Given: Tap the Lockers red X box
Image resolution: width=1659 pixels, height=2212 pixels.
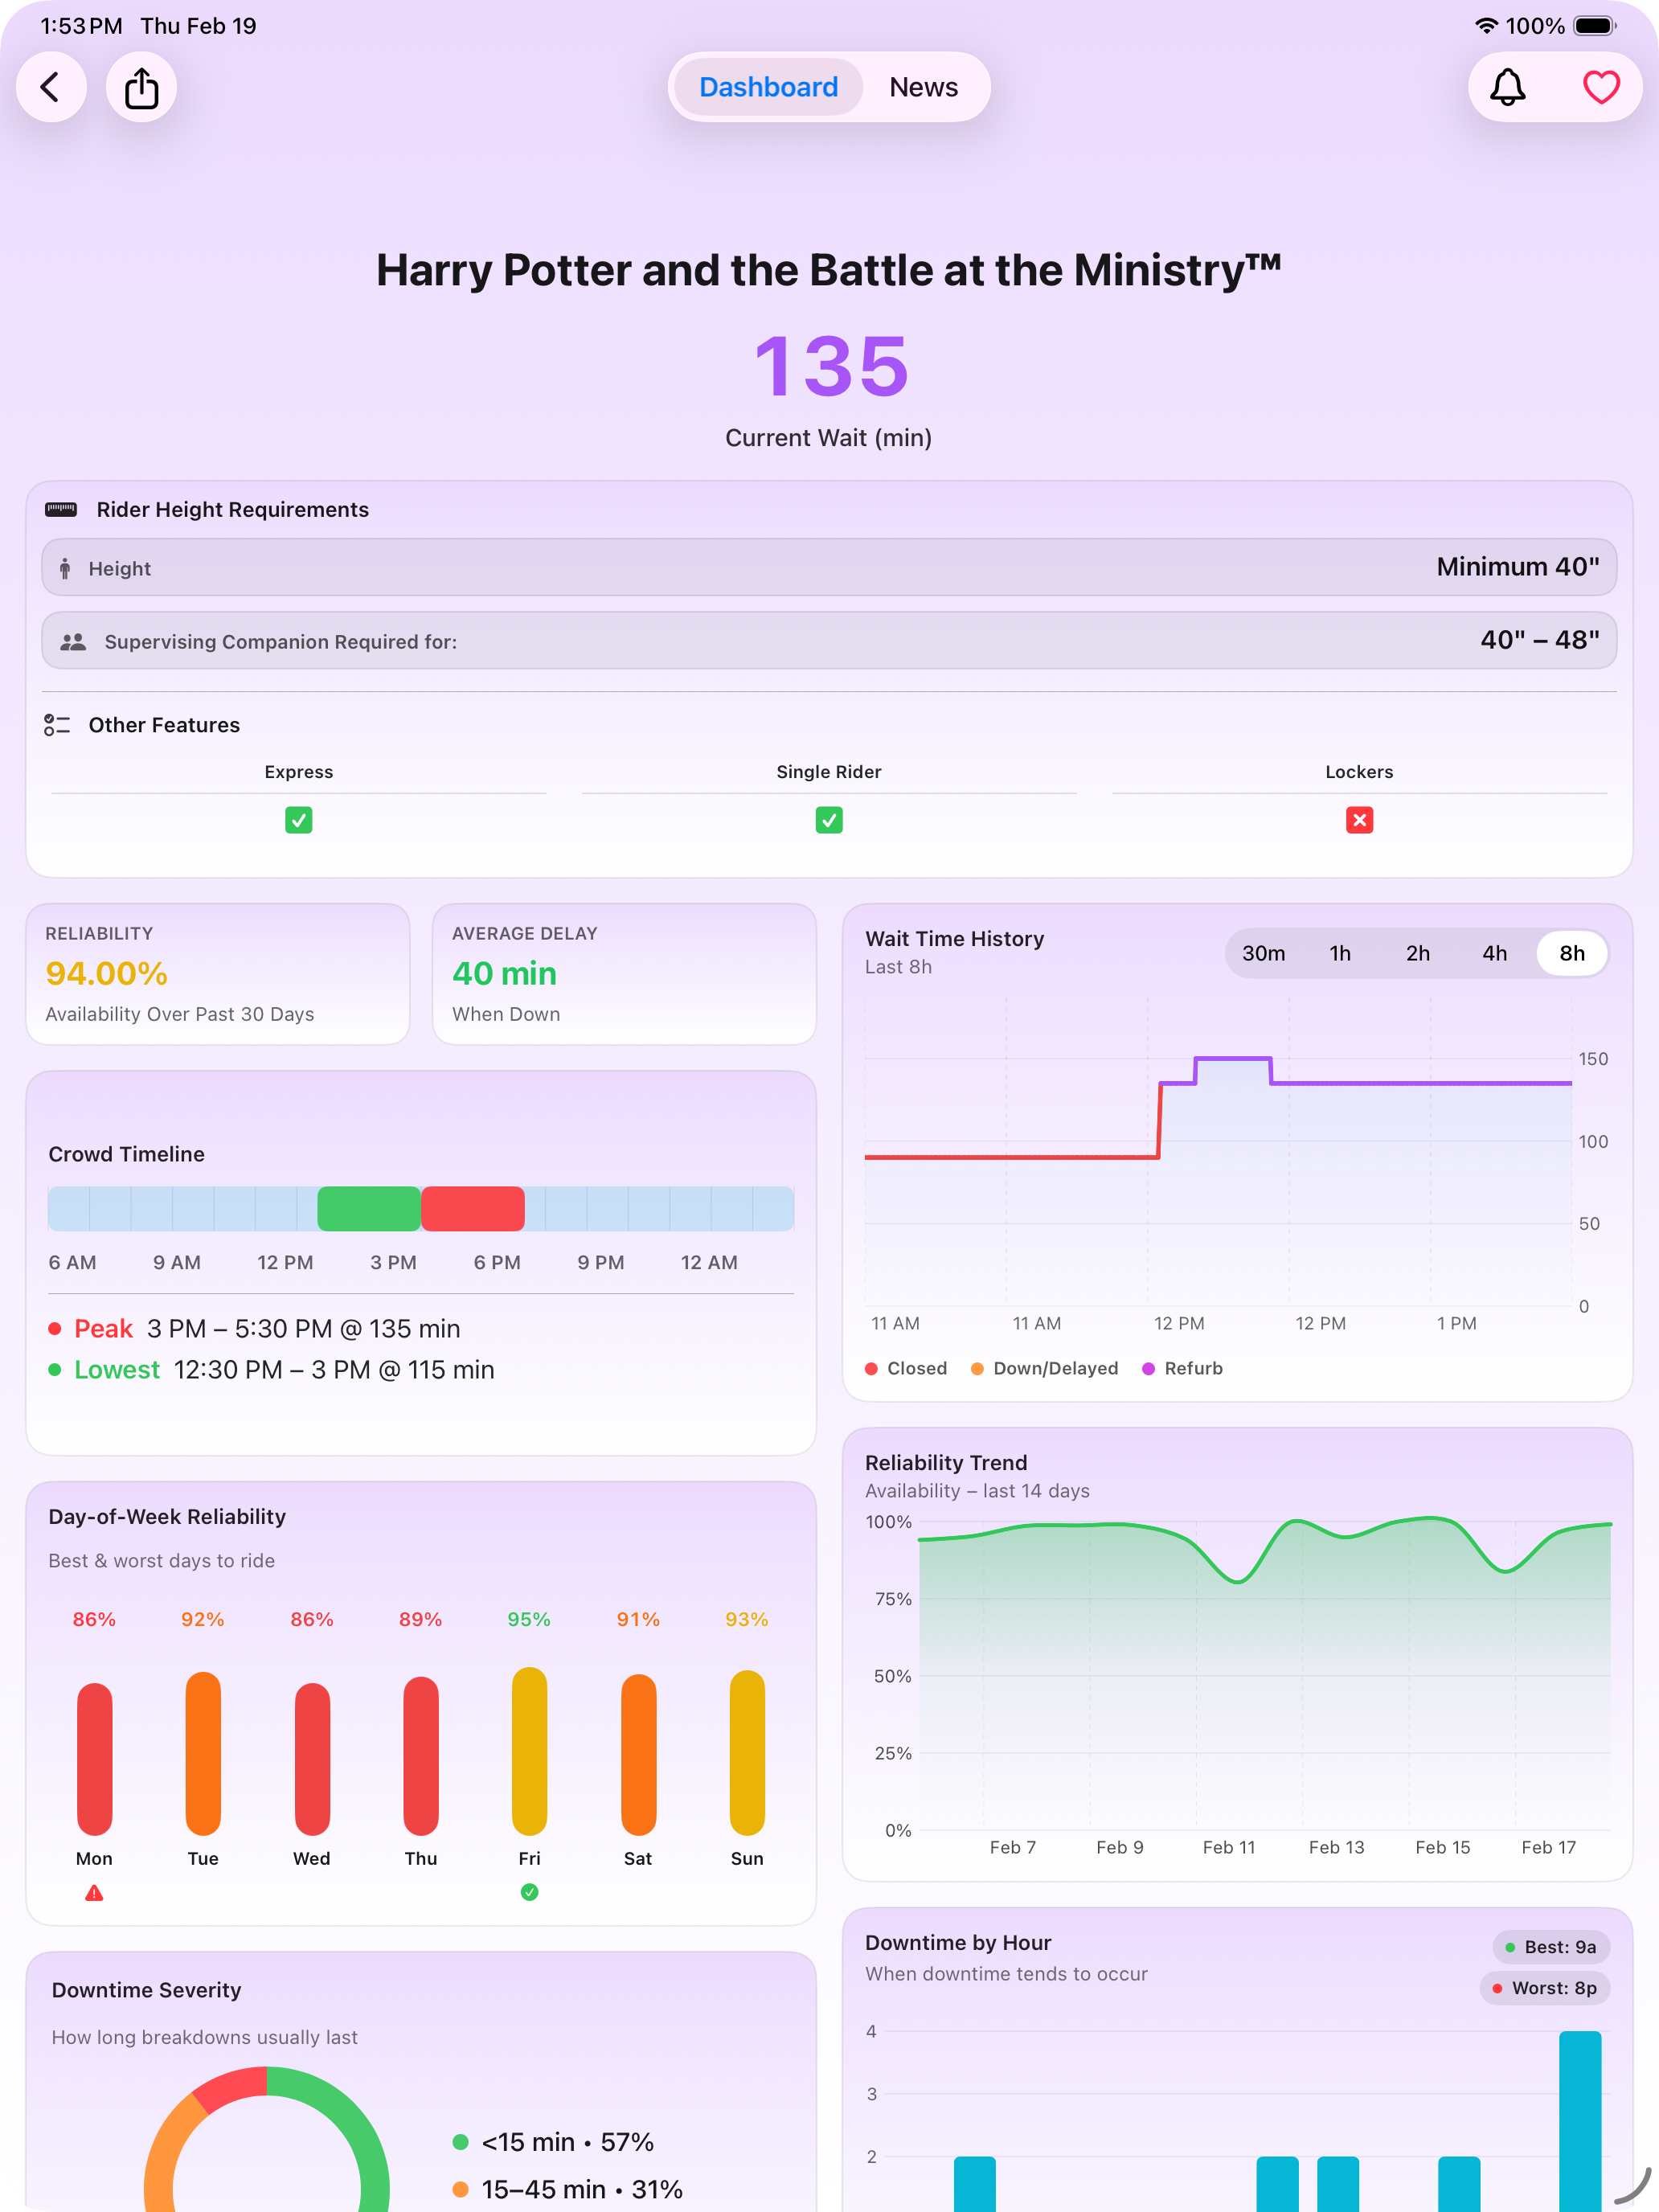Looking at the screenshot, I should click(x=1359, y=820).
